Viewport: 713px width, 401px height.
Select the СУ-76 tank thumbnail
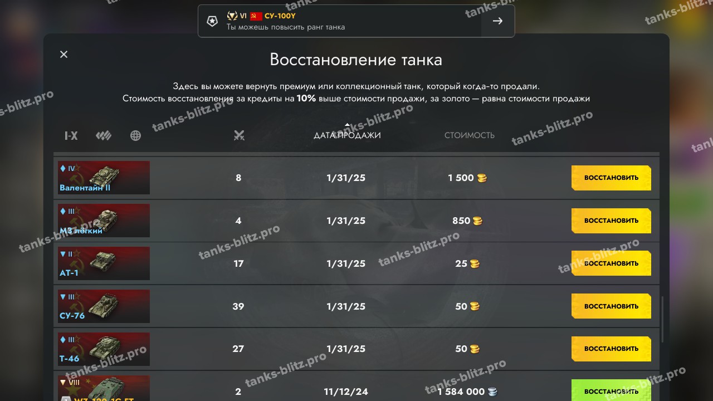[104, 306]
